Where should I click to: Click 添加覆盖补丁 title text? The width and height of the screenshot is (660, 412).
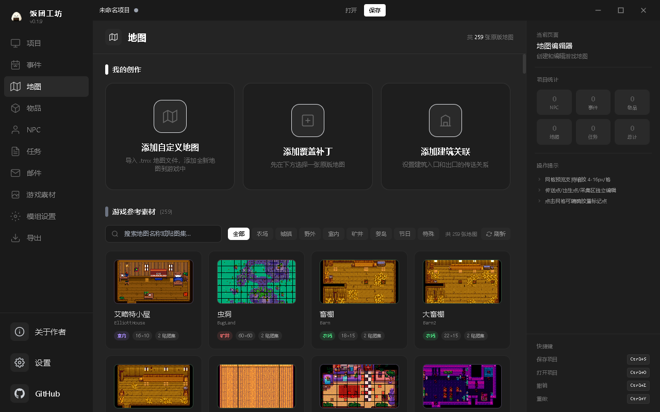pos(308,151)
